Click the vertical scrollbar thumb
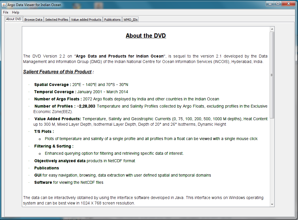Image resolution: width=298 pixels, height=220 pixels. click(x=272, y=75)
